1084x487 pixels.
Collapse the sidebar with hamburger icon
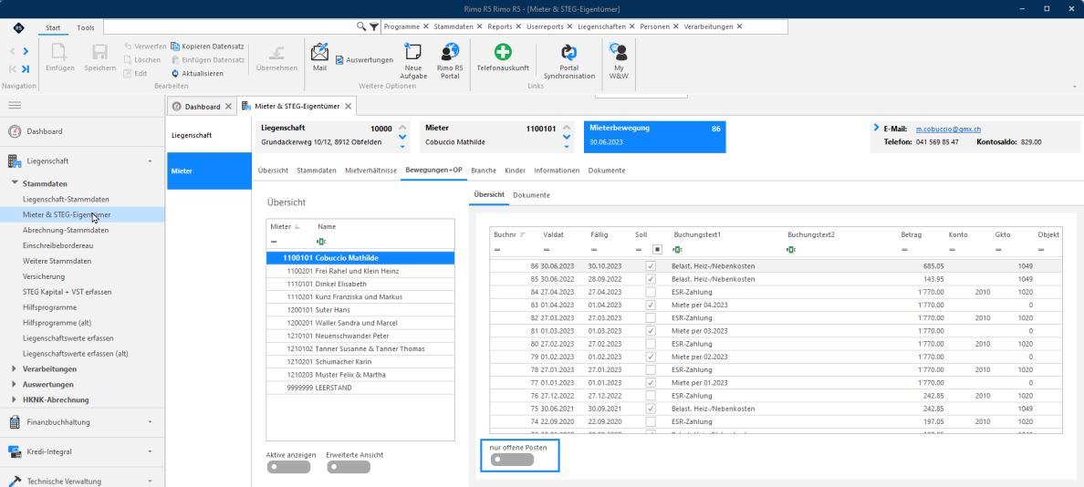coord(15,105)
